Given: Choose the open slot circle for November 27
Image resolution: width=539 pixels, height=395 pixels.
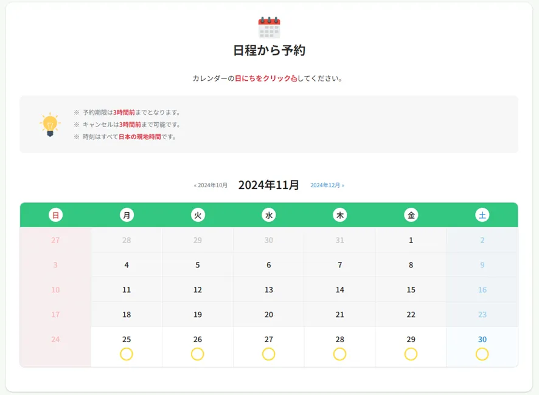Looking at the screenshot, I should (x=269, y=354).
